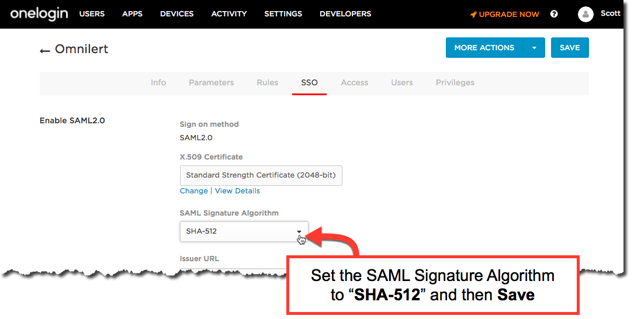Click the Omnilert app title
Image resolution: width=634 pixels, height=319 pixels.
(x=81, y=49)
